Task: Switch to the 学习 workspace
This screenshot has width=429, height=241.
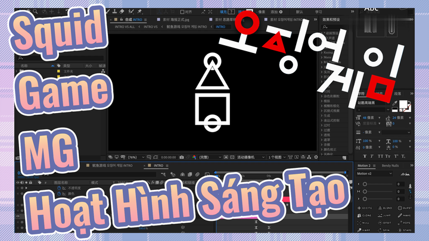Action: pos(318,12)
